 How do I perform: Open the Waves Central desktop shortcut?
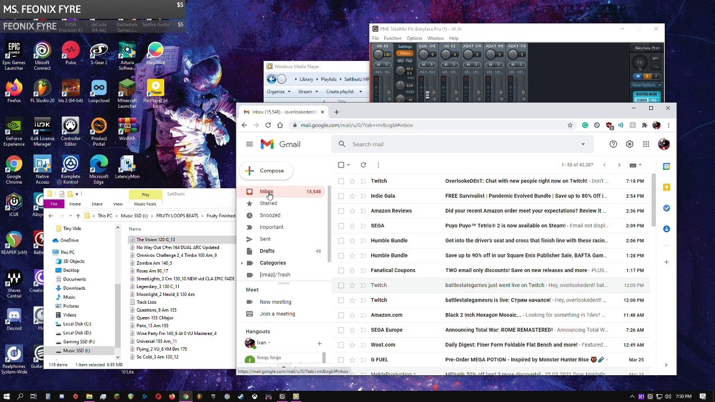14,284
